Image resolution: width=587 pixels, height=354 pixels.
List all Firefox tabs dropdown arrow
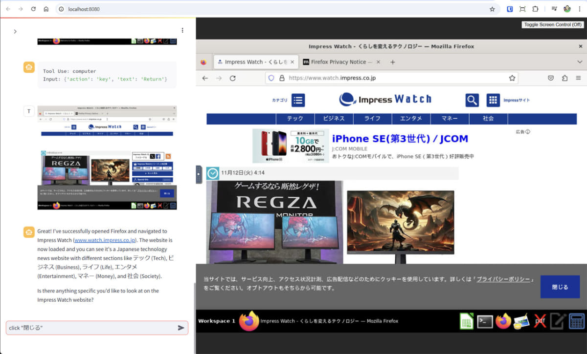point(580,62)
